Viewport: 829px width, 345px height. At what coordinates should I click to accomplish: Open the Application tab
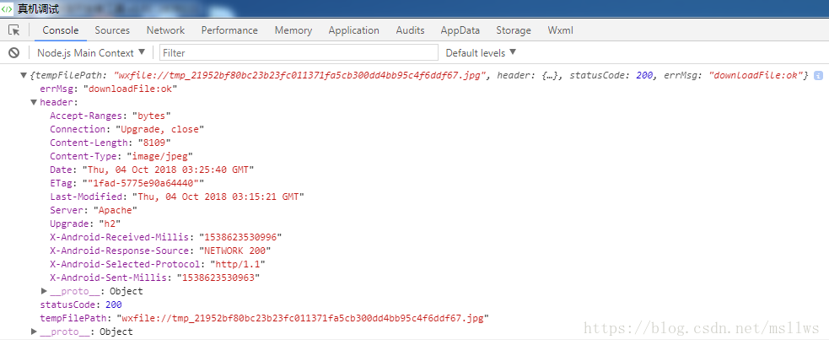coord(353,30)
